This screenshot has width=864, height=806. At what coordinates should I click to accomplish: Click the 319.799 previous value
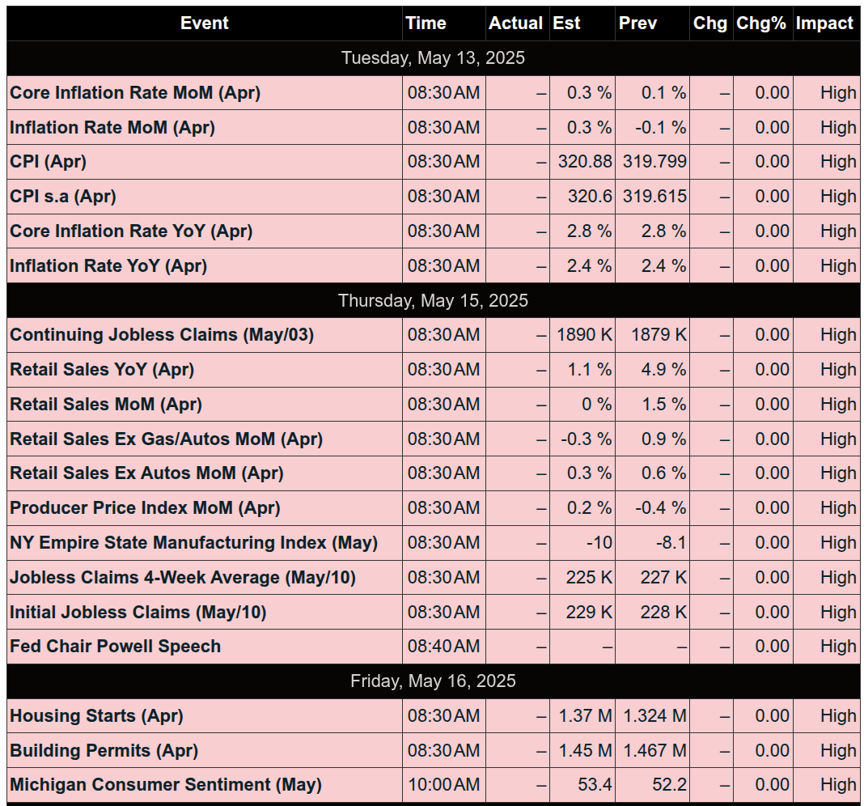tap(654, 162)
